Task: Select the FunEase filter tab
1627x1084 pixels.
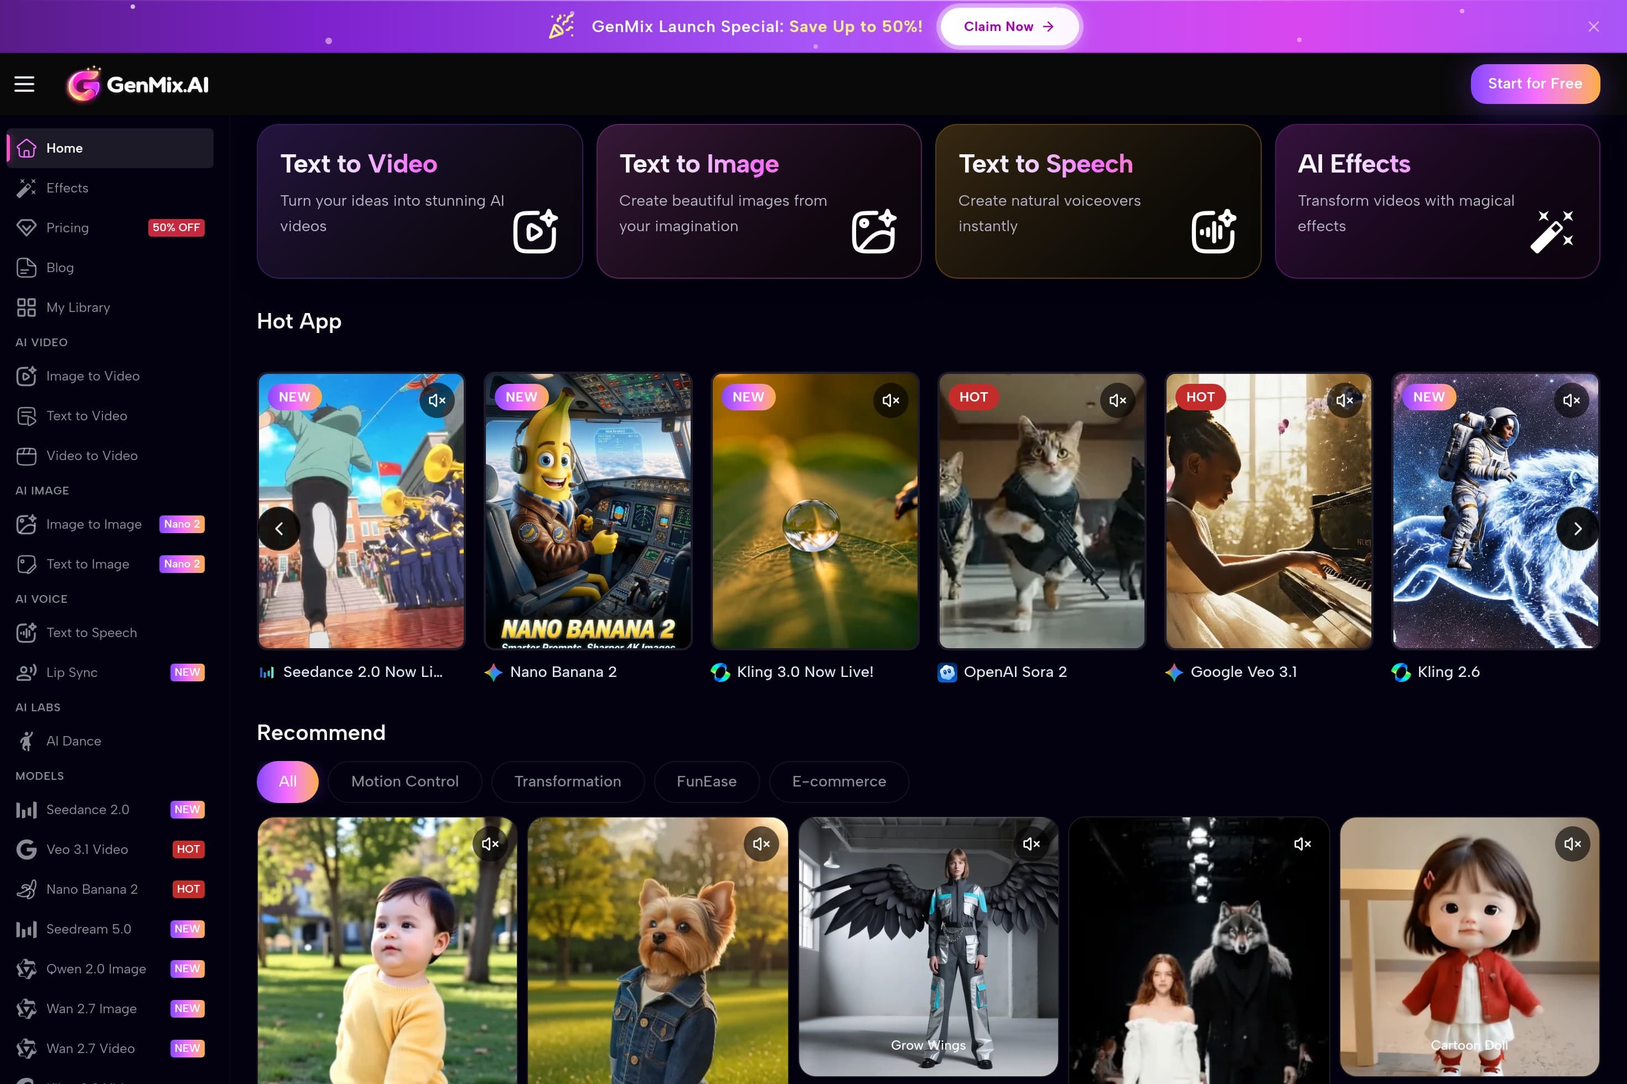Action: pyautogui.click(x=706, y=782)
